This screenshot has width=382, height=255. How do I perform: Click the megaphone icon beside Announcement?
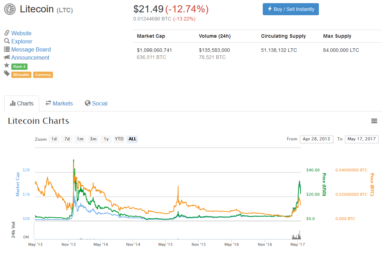7,57
